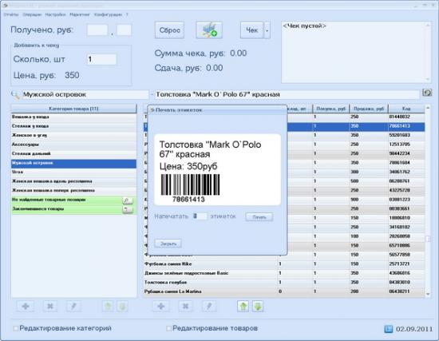Click the 'Код' column header in products table

(406, 109)
